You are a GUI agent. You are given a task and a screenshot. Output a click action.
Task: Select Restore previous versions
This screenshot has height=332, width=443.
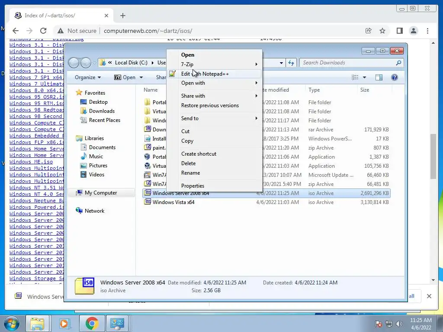tap(214, 105)
